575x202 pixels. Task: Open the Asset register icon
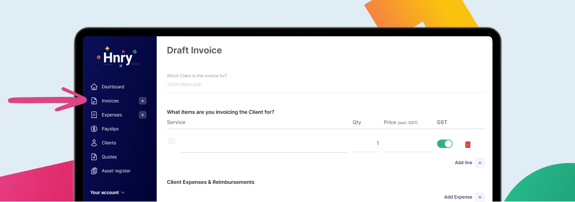94,171
